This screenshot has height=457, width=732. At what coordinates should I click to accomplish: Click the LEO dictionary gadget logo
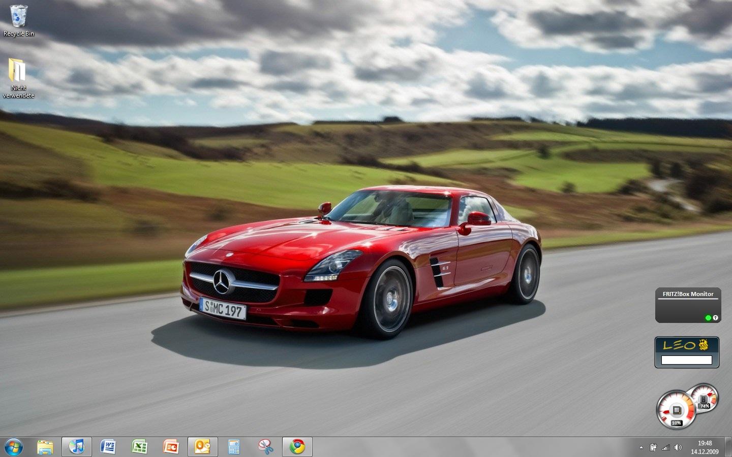point(686,345)
